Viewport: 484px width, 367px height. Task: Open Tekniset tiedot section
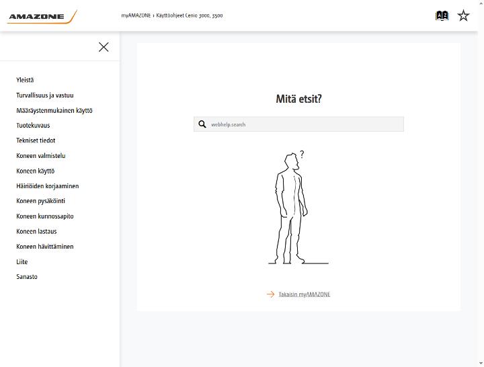(36, 140)
